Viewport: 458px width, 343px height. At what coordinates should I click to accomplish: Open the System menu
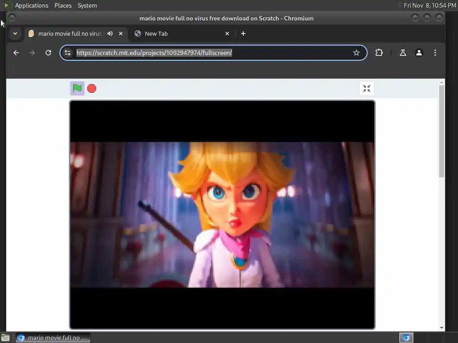[x=87, y=5]
